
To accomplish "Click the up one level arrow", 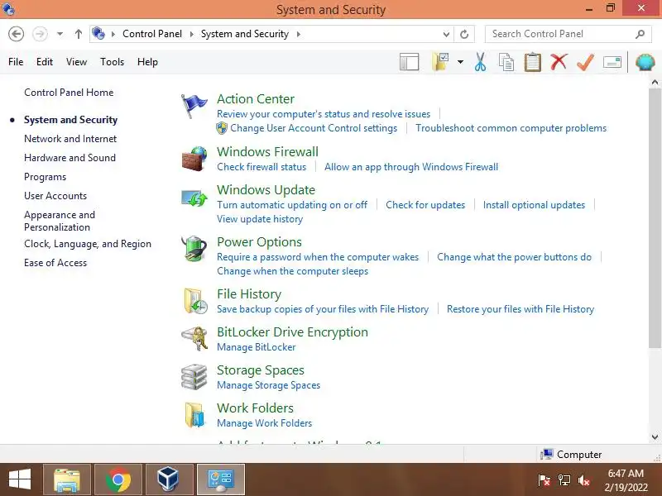I will point(79,34).
